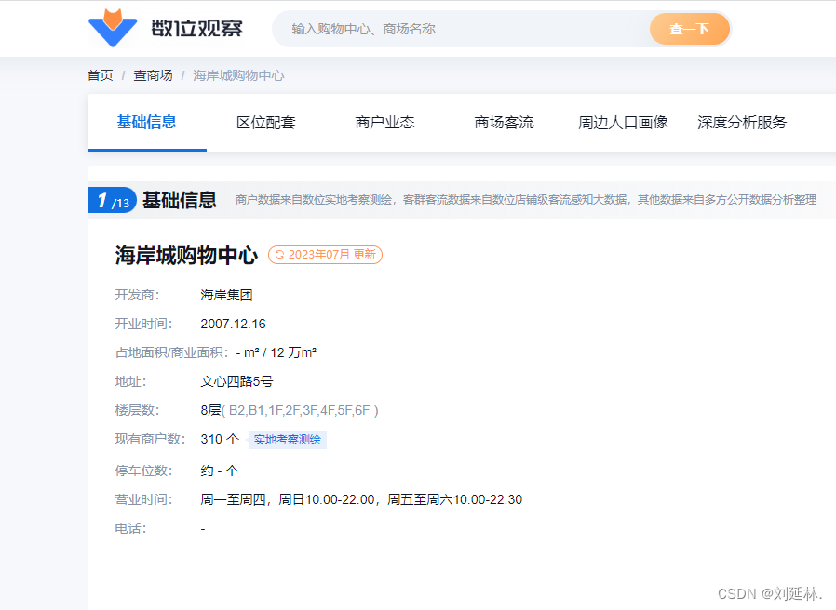Click address text 文心四路5号
836x610 pixels.
[x=236, y=381]
